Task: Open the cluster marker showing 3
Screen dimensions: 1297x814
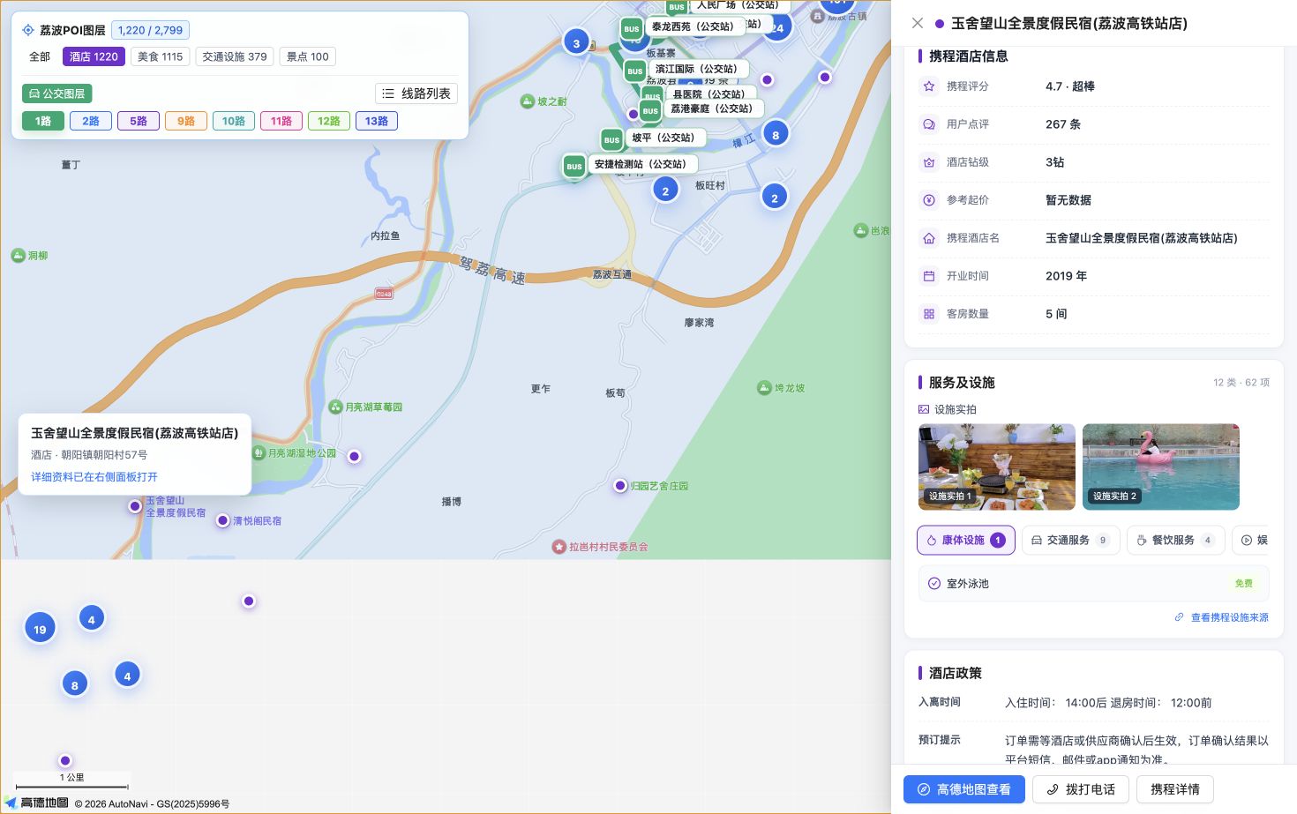Action: [576, 42]
